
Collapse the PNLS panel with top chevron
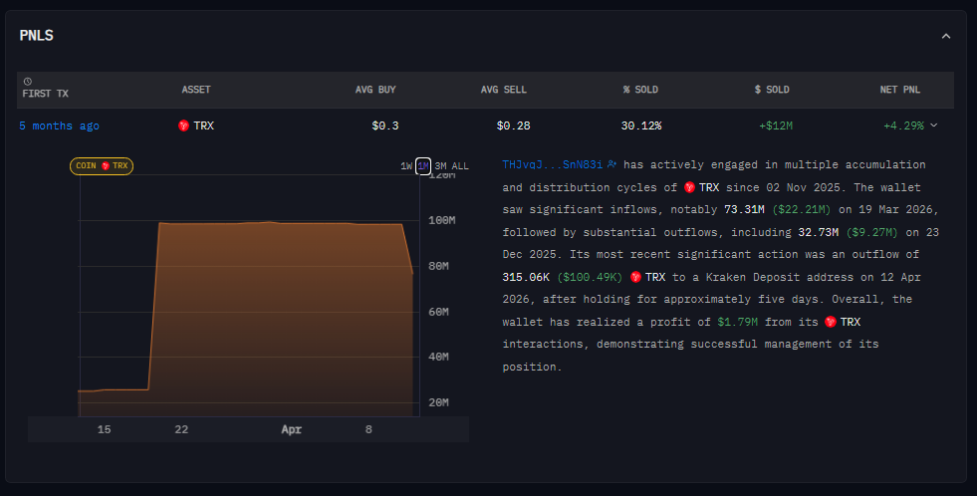(946, 36)
